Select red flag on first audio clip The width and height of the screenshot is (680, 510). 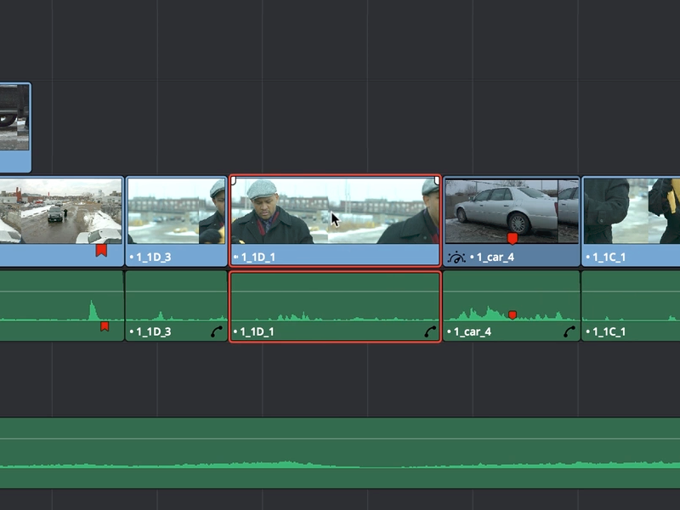pos(105,326)
